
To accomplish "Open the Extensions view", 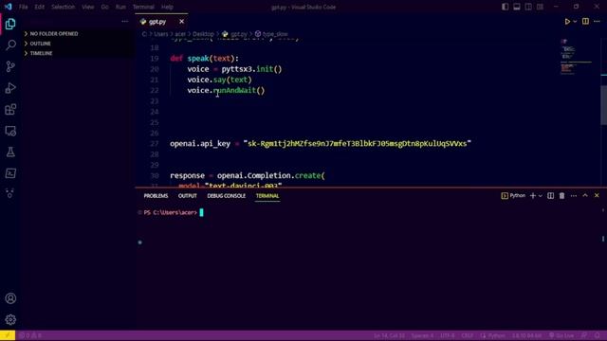I will [10, 110].
